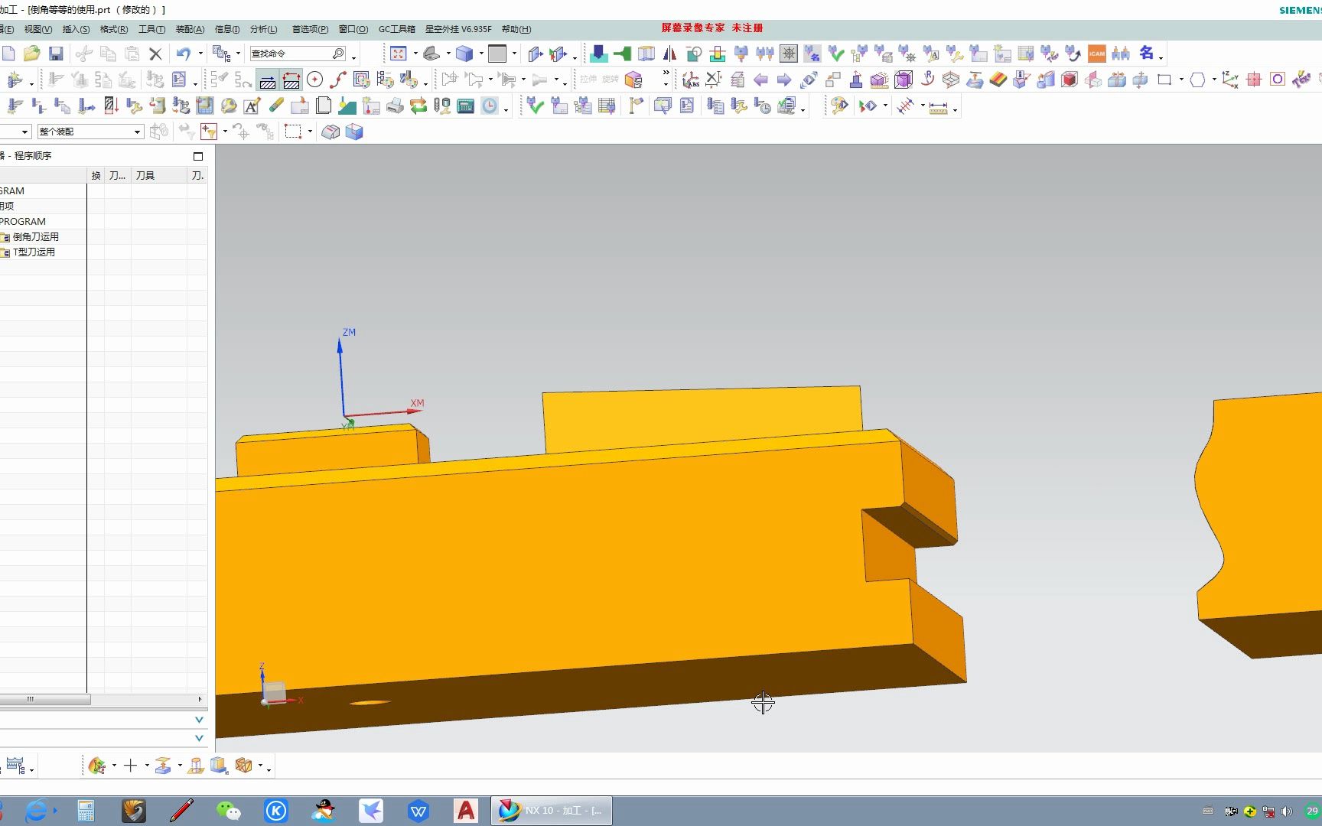Click the 拉伸 extrude button

(x=588, y=80)
